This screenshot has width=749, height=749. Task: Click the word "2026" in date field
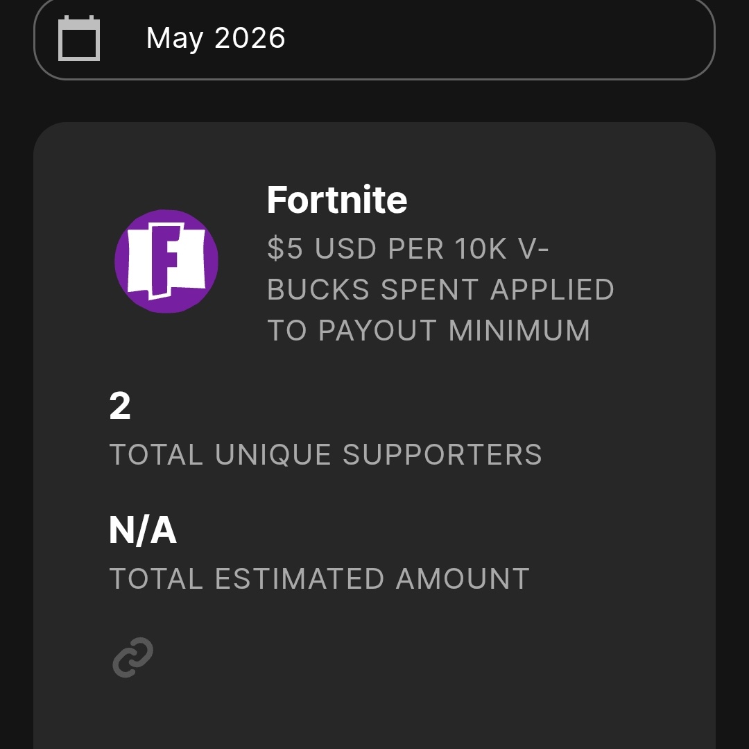click(x=250, y=37)
